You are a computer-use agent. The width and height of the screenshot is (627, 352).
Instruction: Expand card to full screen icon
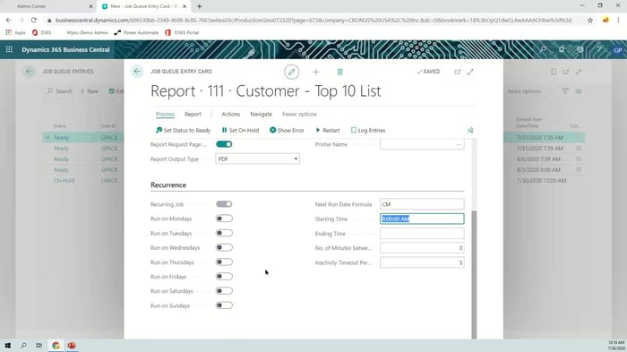470,72
